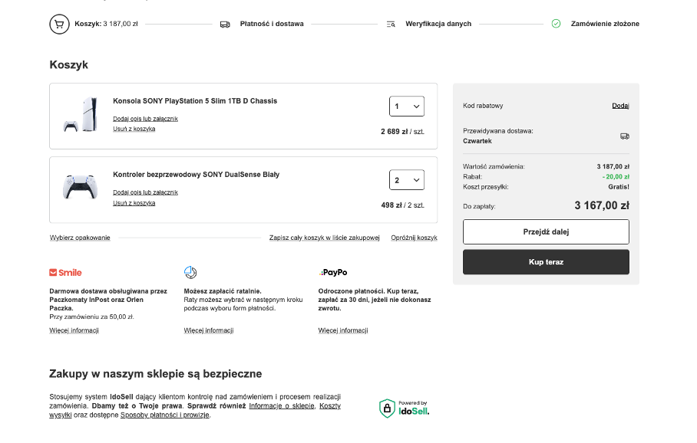Viewport: 697px width, 443px height.
Task: Click the PlayStation 5 console product thumbnail
Action: click(81, 115)
